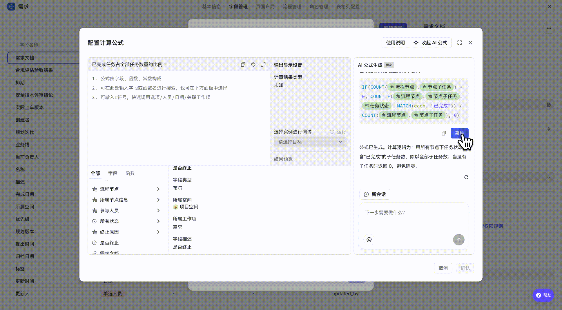Send the AI message with the arrow button
Screen dimensions: 562x310
point(459,240)
